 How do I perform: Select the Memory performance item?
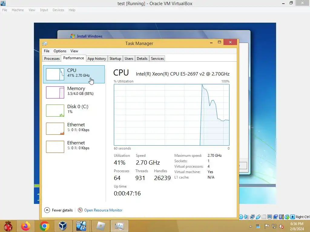tap(74, 92)
